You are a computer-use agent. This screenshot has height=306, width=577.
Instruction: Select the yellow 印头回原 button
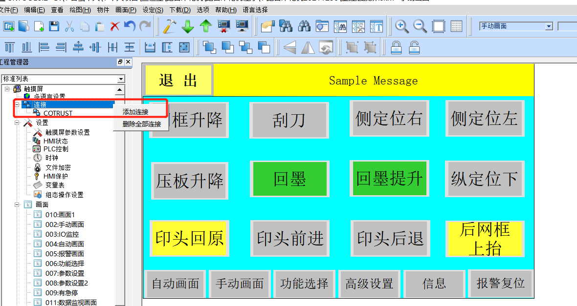point(190,239)
